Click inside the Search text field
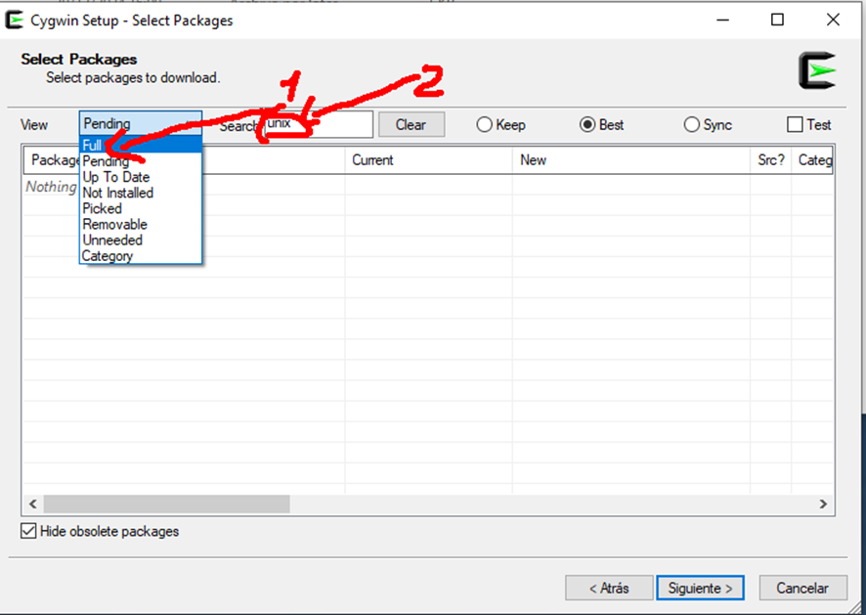The height and width of the screenshot is (615, 866). click(332, 125)
